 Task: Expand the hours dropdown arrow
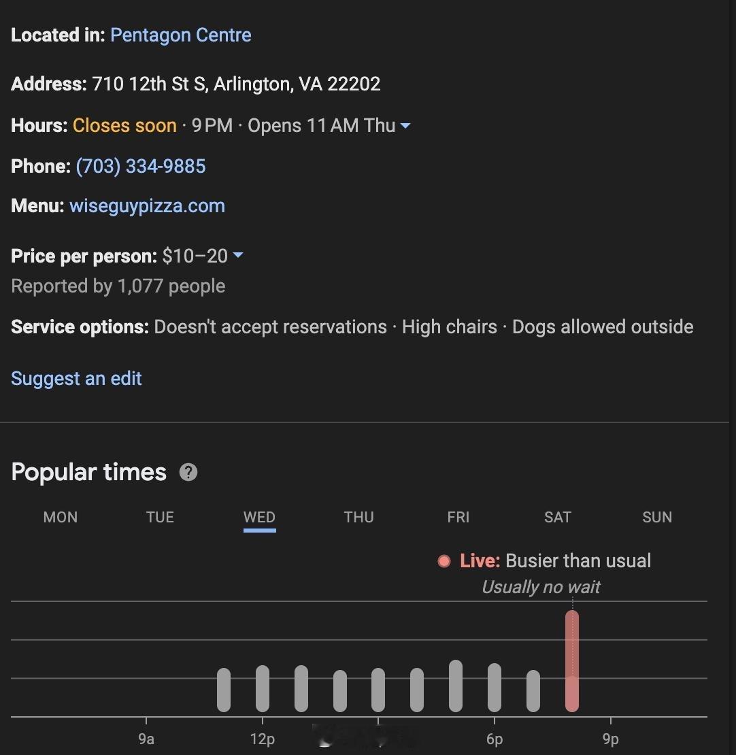point(405,126)
